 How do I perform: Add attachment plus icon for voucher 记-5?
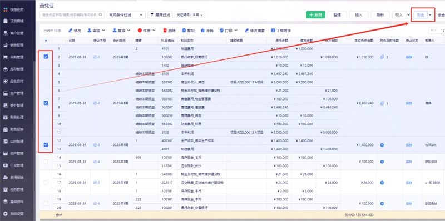[382, 183]
